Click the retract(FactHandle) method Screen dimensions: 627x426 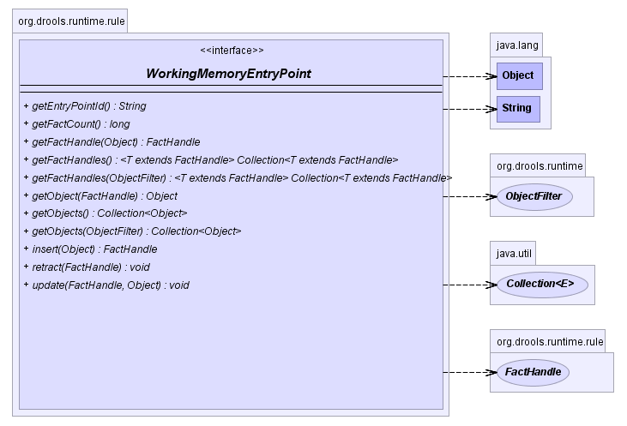click(87, 267)
